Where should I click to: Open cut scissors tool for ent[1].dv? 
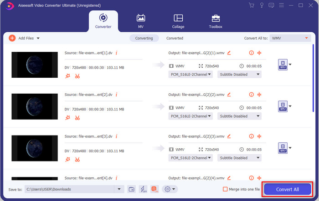[x=77, y=76]
